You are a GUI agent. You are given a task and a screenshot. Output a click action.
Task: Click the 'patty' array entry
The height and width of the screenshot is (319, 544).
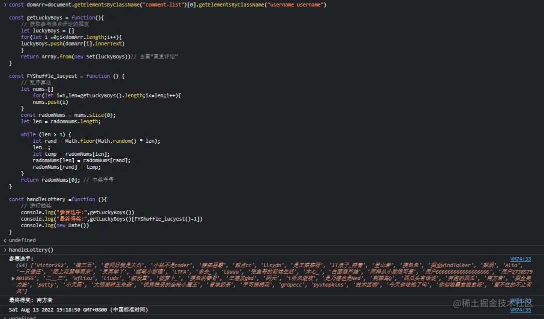click(x=47, y=285)
